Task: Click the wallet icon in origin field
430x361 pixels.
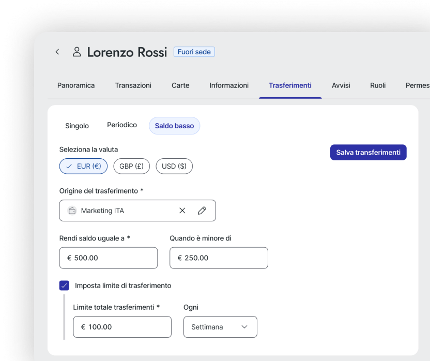Action: (72, 210)
